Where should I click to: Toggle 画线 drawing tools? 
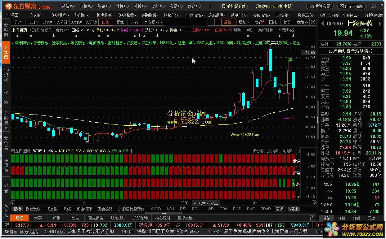click(273, 22)
